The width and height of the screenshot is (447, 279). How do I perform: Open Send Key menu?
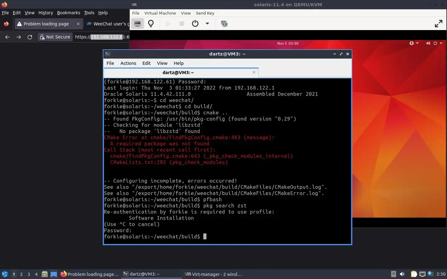205,13
